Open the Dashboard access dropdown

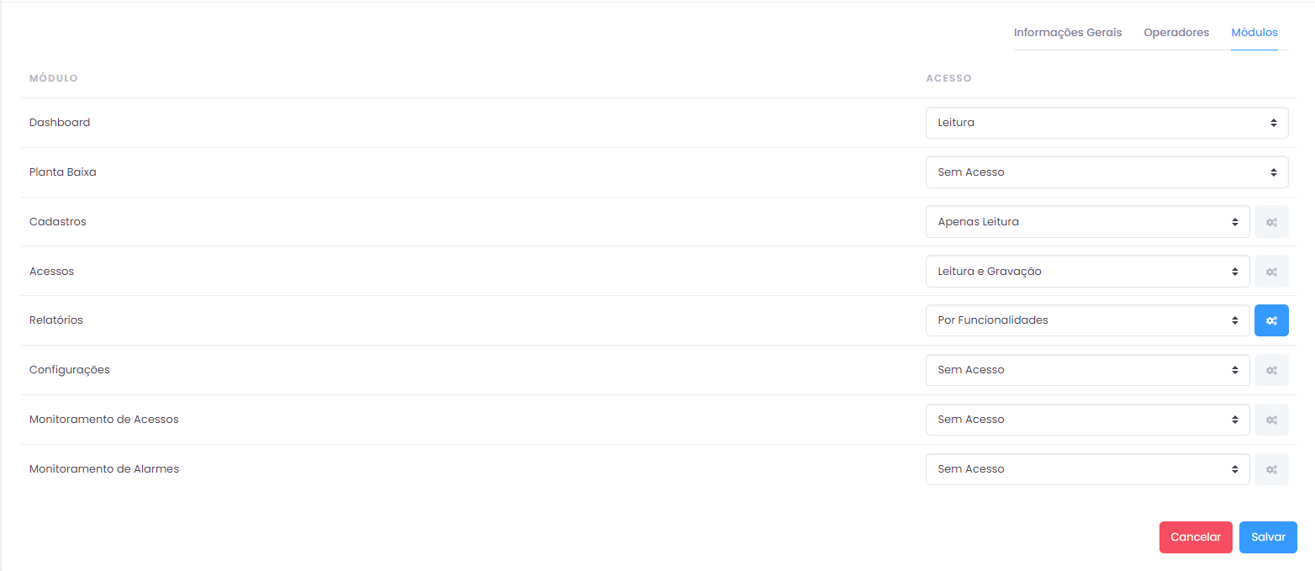(1106, 123)
